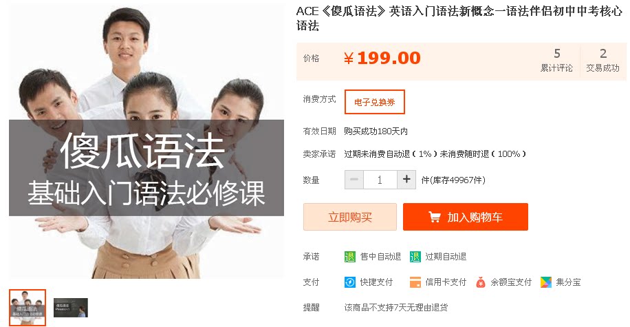Click the 余额宝支付 money bag icon
The image size is (630, 327).
(x=481, y=282)
